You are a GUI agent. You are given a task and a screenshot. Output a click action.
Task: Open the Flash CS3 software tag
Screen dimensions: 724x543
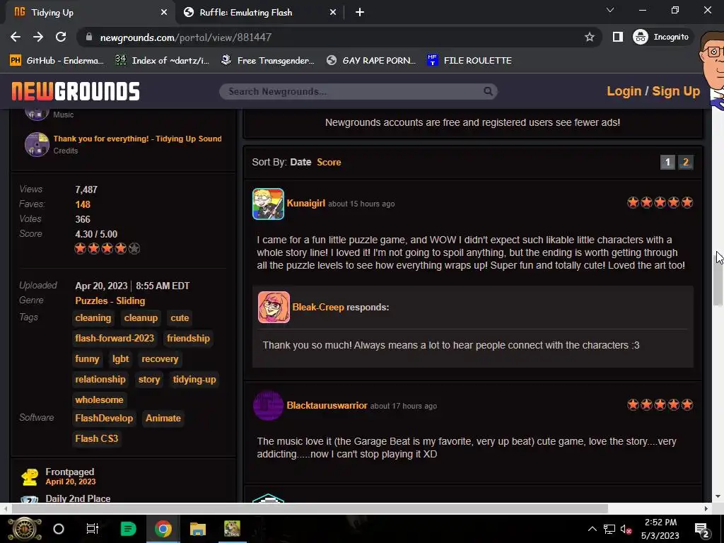(96, 438)
